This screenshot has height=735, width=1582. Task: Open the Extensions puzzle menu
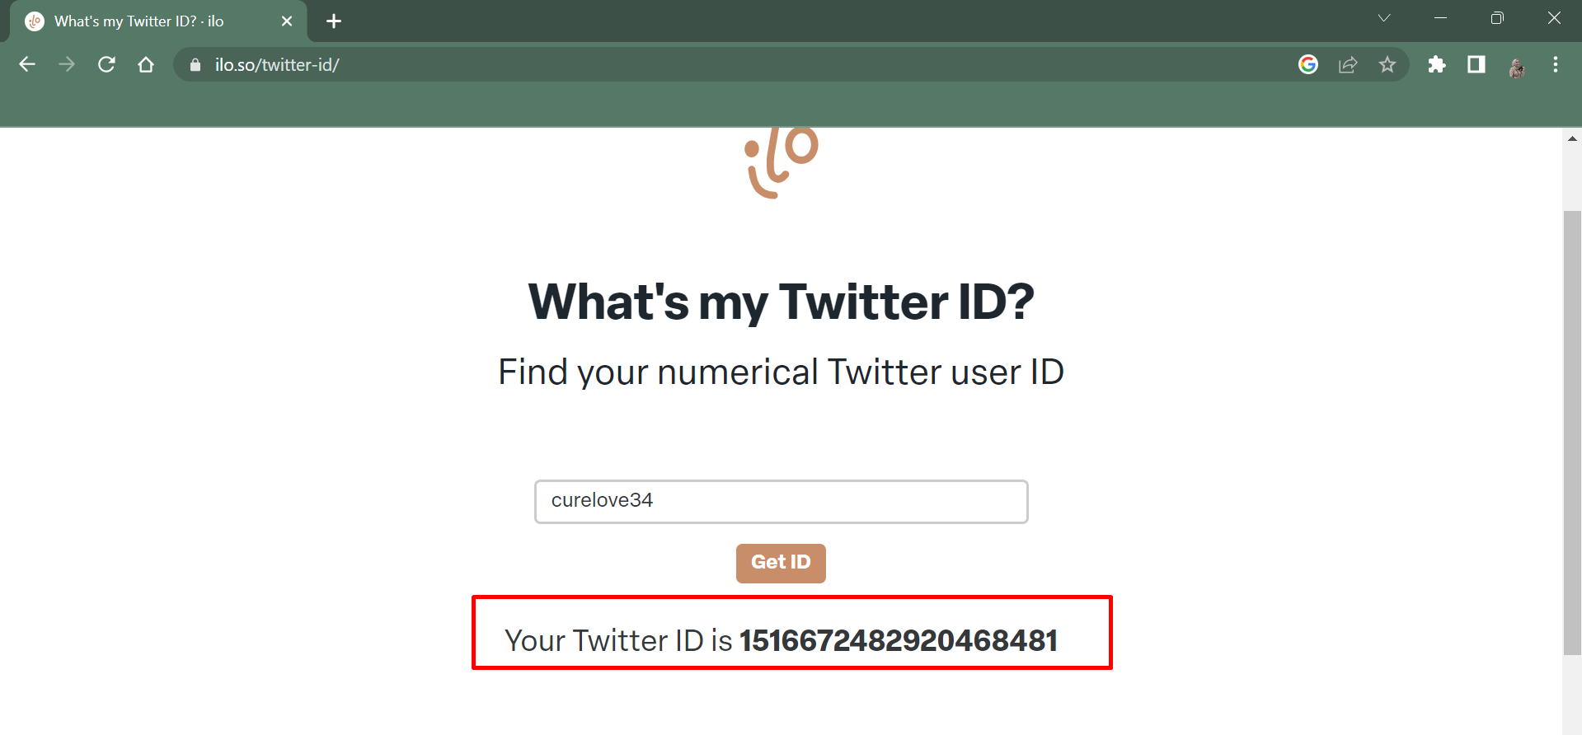(x=1437, y=64)
